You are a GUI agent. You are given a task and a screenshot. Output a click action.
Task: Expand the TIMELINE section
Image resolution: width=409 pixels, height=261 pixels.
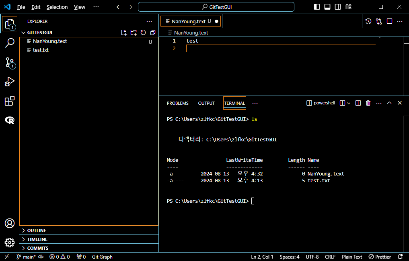click(89, 239)
